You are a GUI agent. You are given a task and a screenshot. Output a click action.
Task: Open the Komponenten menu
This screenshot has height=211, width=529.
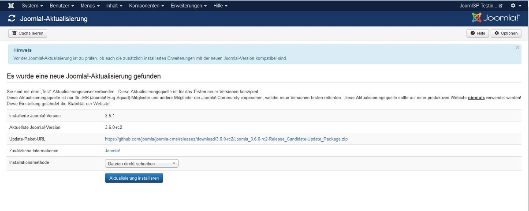146,6
